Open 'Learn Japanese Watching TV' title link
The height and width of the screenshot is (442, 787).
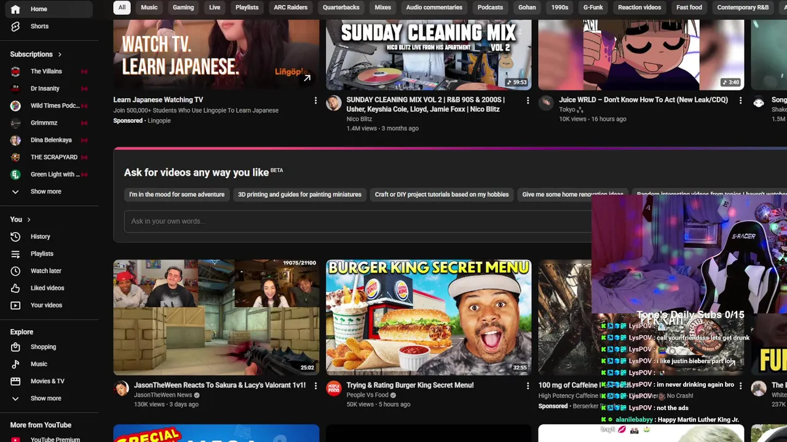tap(158, 100)
